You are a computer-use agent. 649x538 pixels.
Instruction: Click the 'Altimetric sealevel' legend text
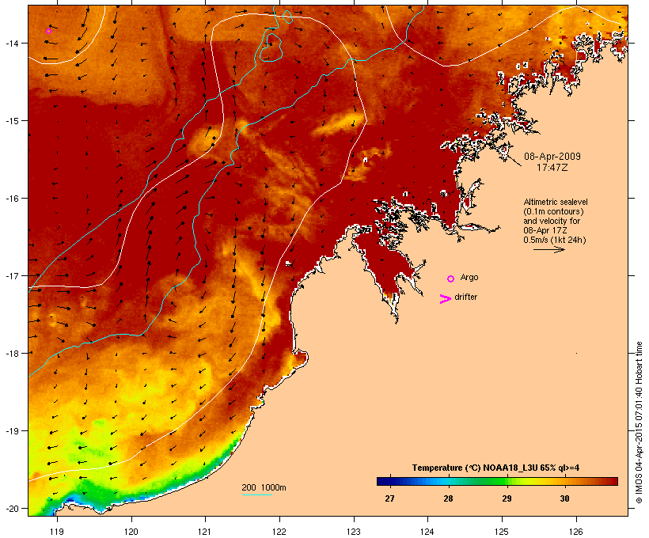click(556, 202)
